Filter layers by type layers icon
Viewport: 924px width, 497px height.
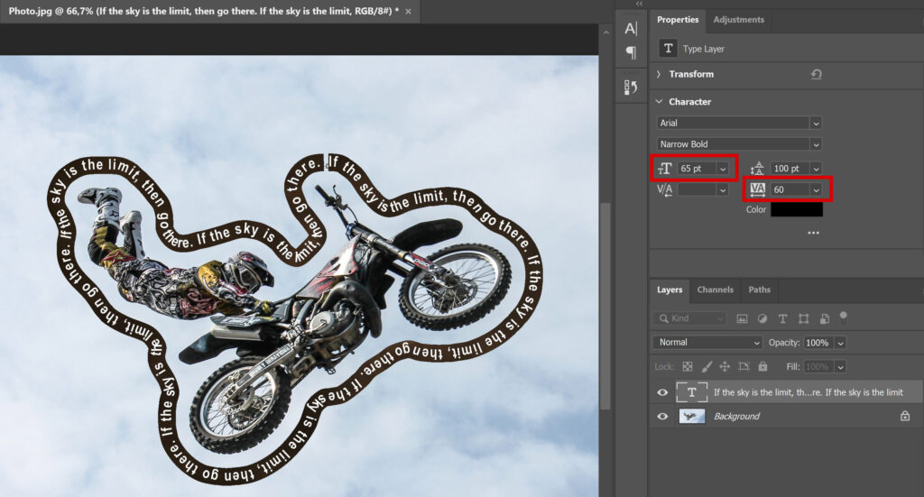782,318
